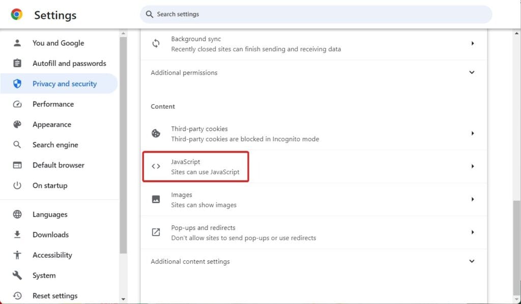Click the search magnifier icon in settings bar
The width and height of the screenshot is (521, 304).
(150, 14)
